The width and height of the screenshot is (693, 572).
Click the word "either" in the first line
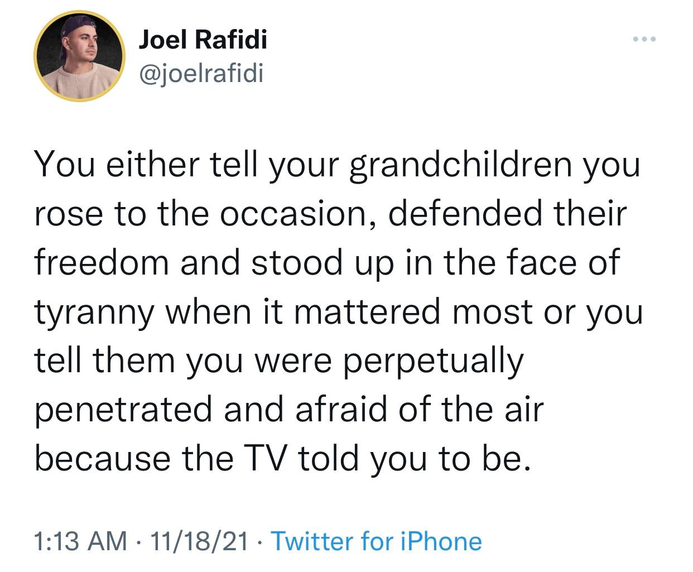(x=142, y=166)
